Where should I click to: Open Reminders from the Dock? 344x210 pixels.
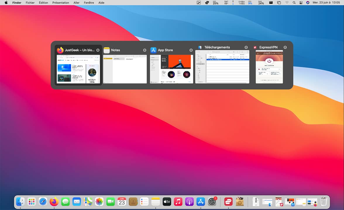(x=145, y=202)
